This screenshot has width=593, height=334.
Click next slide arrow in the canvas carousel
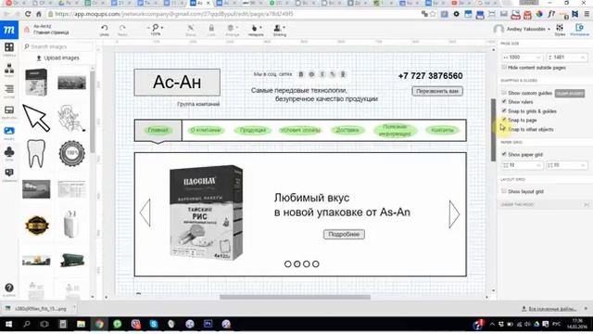[454, 214]
